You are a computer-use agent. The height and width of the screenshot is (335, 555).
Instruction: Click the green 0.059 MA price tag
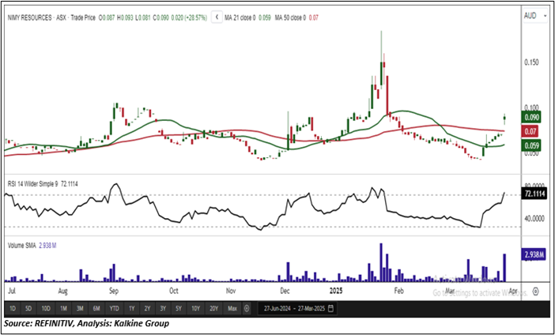pos(530,145)
